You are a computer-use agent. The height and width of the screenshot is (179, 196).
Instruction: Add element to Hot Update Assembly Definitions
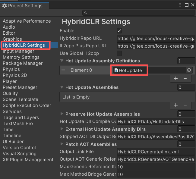[x=176, y=78]
